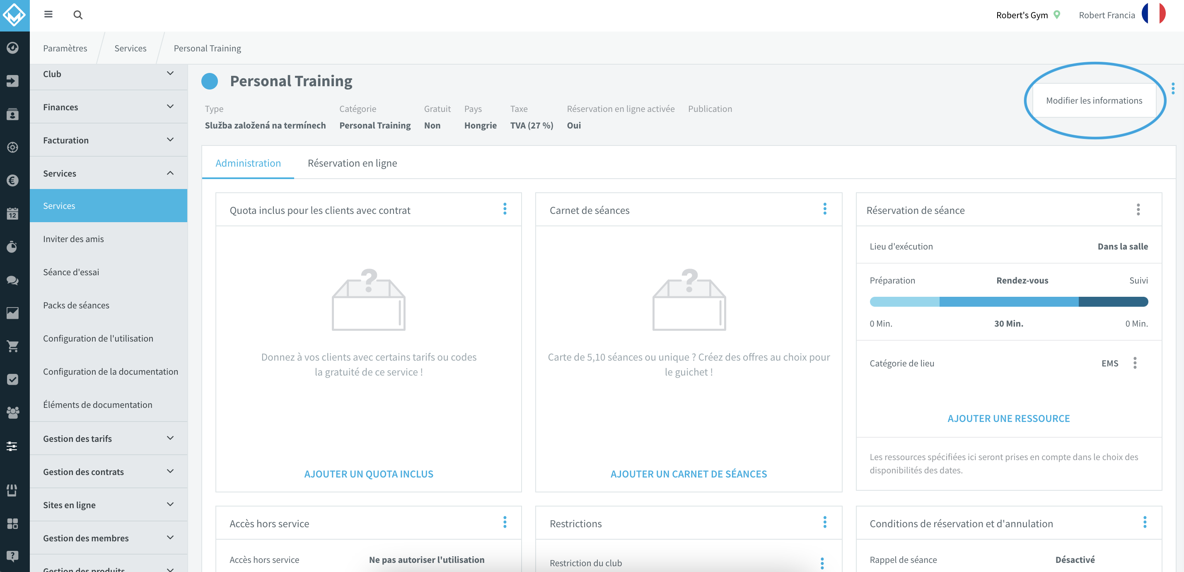Open the settings sliders sidebar icon
The width and height of the screenshot is (1184, 572).
click(13, 446)
